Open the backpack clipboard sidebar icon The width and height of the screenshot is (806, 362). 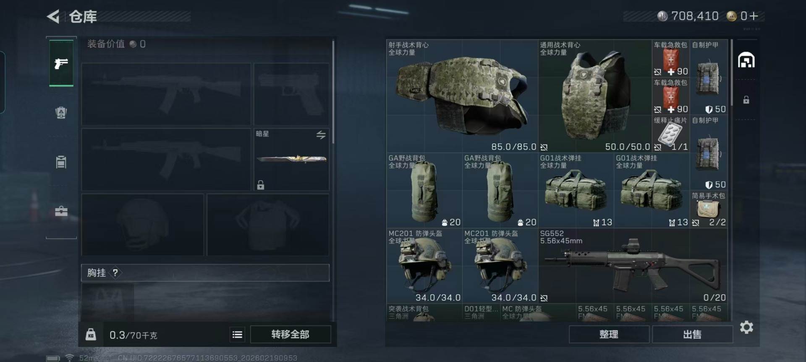pos(61,162)
